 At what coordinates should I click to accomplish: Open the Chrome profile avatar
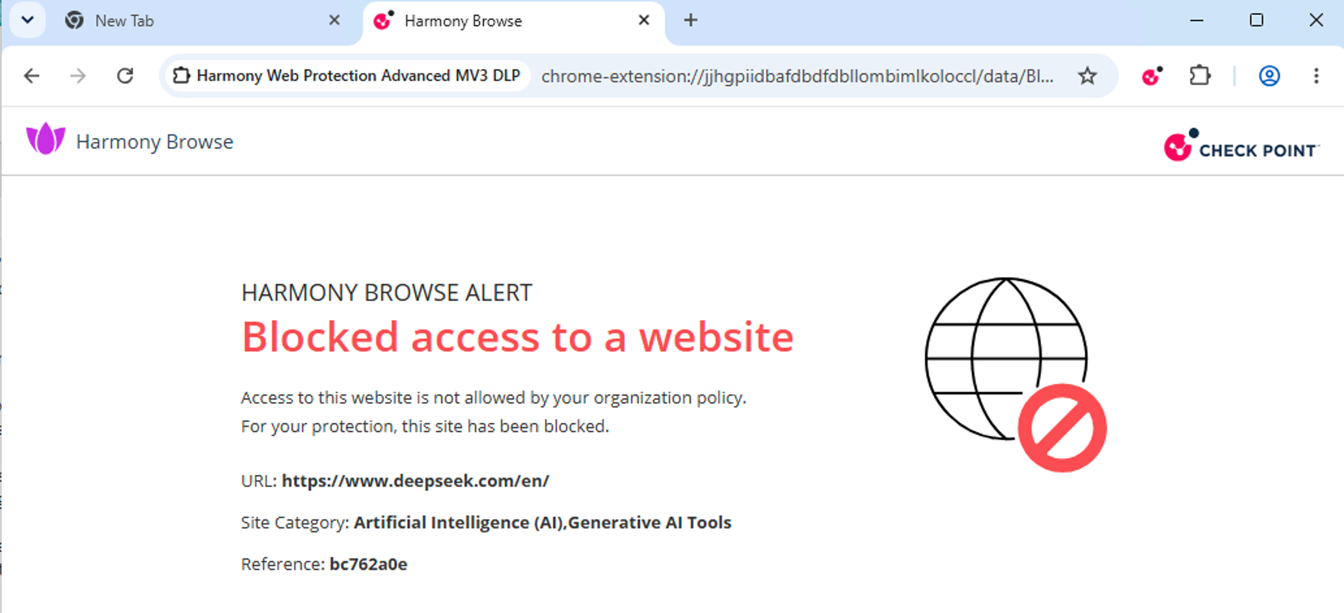(x=1269, y=76)
